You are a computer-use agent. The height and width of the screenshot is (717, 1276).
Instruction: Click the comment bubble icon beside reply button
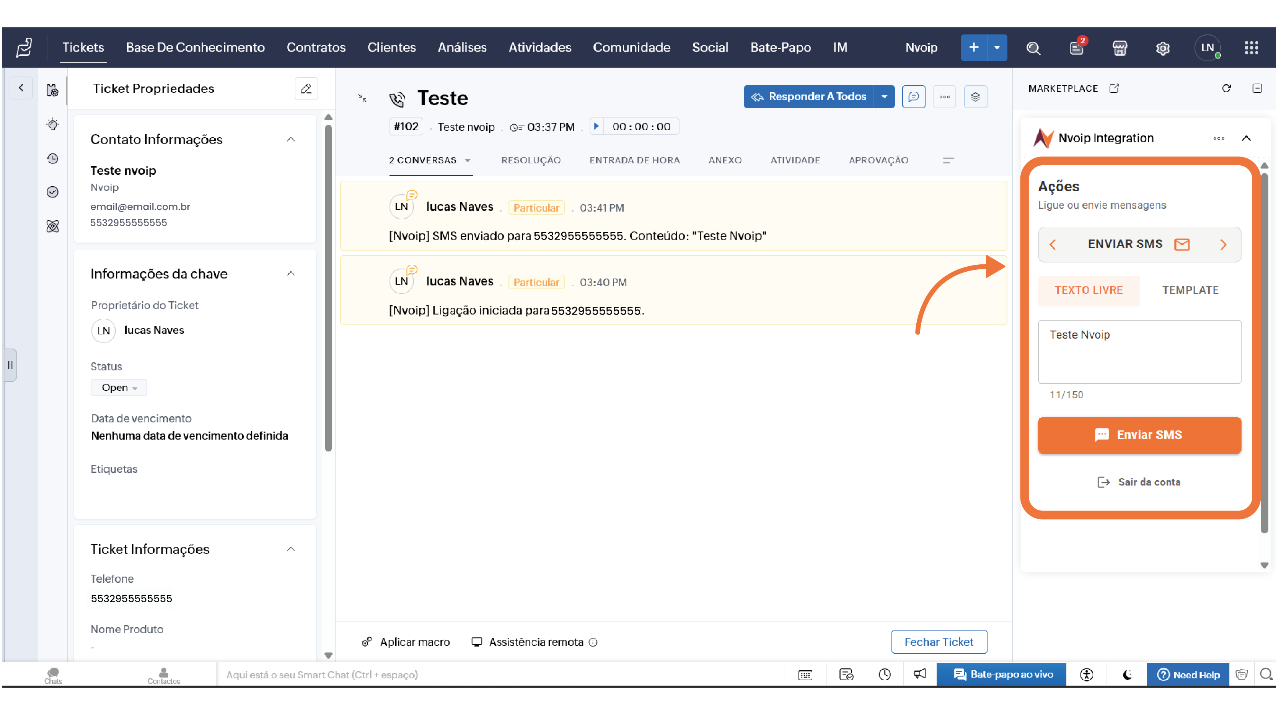[x=913, y=96]
